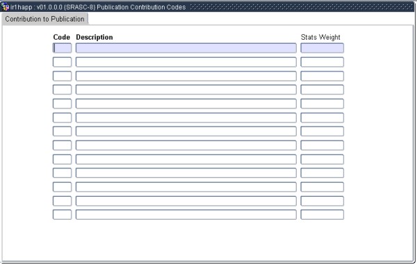Focus the fifth row Code field
Image resolution: width=417 pixels, height=265 pixels.
(x=63, y=104)
